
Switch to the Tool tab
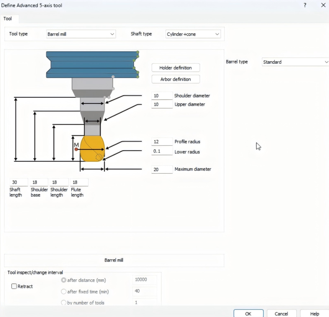coord(8,19)
